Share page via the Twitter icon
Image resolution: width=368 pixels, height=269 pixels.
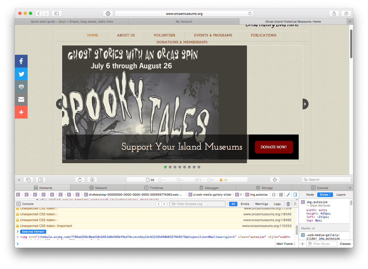click(21, 74)
